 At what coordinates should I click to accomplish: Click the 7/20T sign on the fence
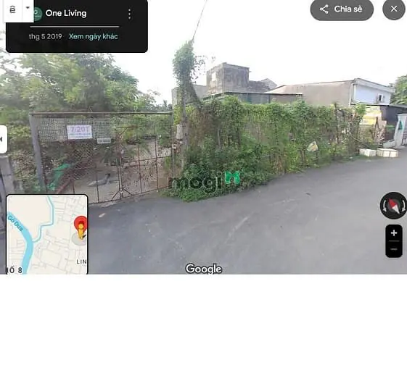coord(79,132)
